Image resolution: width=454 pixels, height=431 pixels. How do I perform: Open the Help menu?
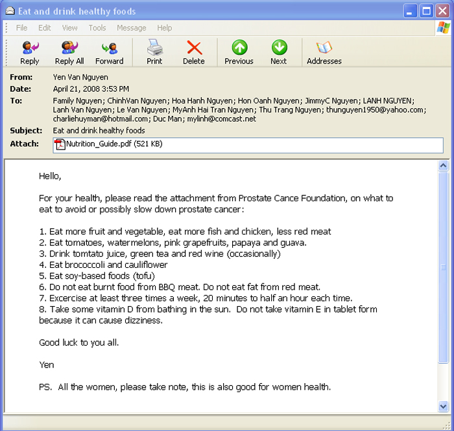[x=165, y=28]
